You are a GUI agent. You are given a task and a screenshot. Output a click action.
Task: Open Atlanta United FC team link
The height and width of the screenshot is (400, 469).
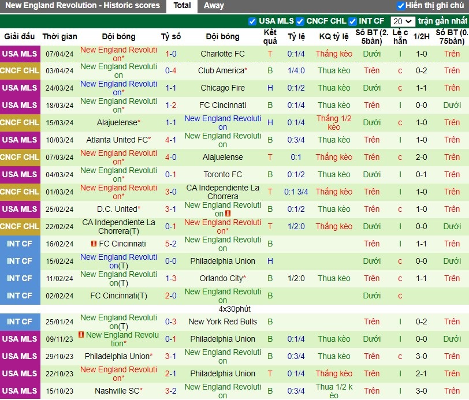(117, 140)
